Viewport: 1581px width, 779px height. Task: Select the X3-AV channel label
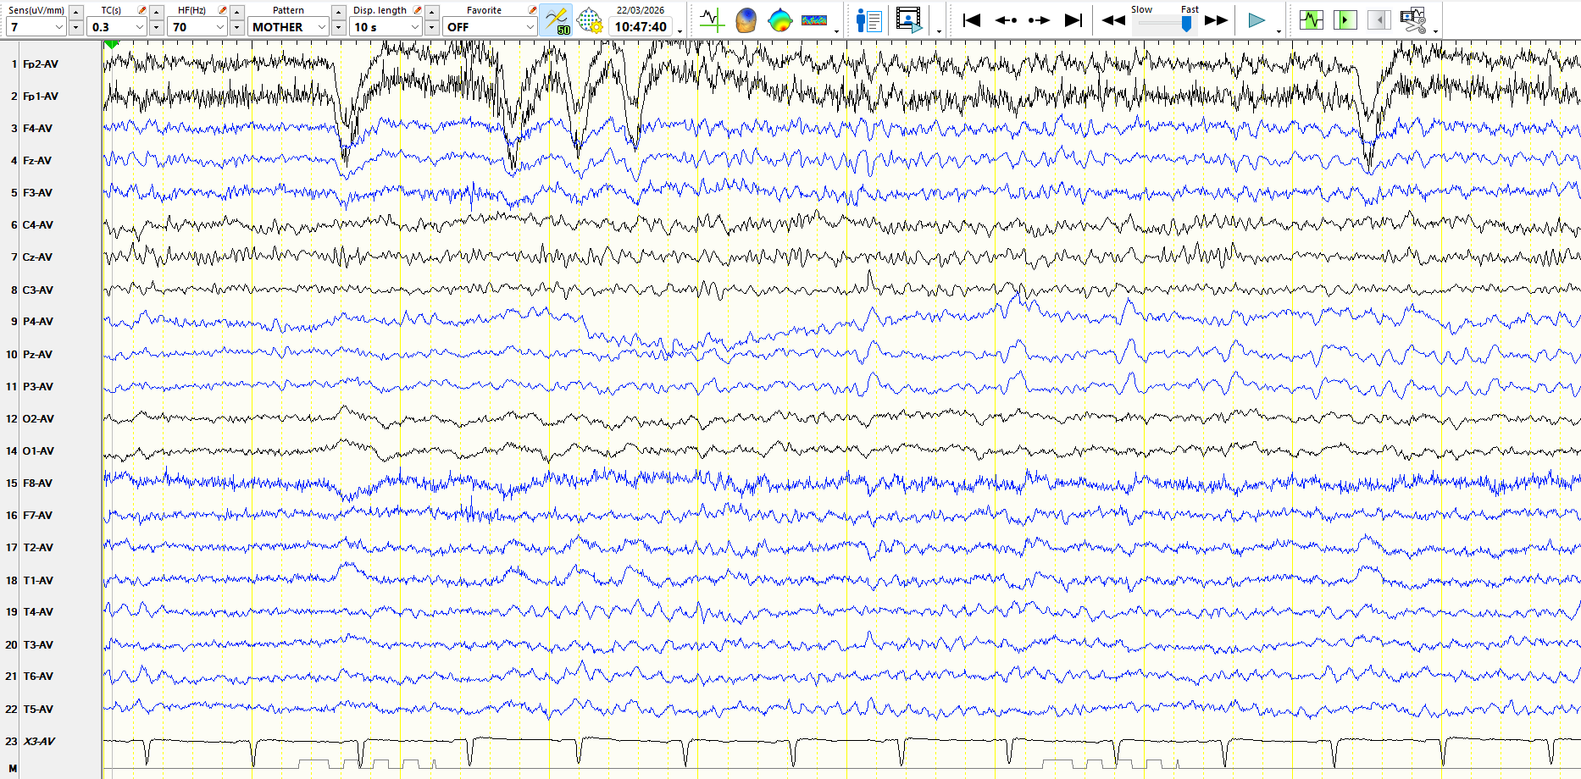point(39,741)
